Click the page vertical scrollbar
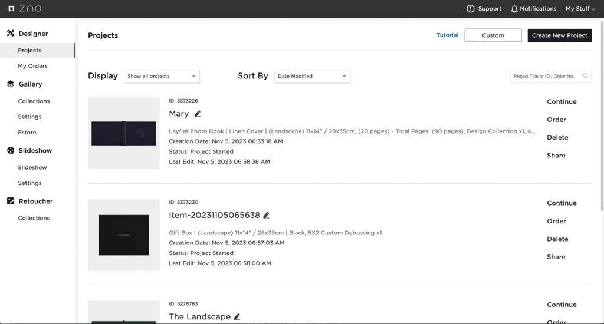 coord(602,115)
